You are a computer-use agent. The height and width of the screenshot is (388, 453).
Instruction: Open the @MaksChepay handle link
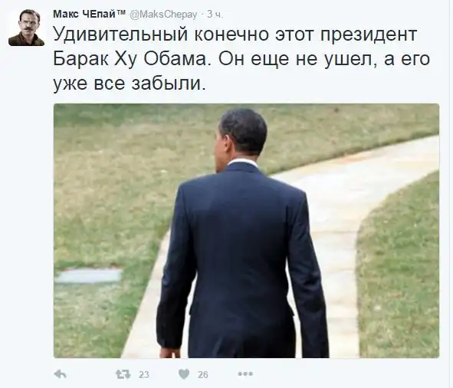[163, 15]
